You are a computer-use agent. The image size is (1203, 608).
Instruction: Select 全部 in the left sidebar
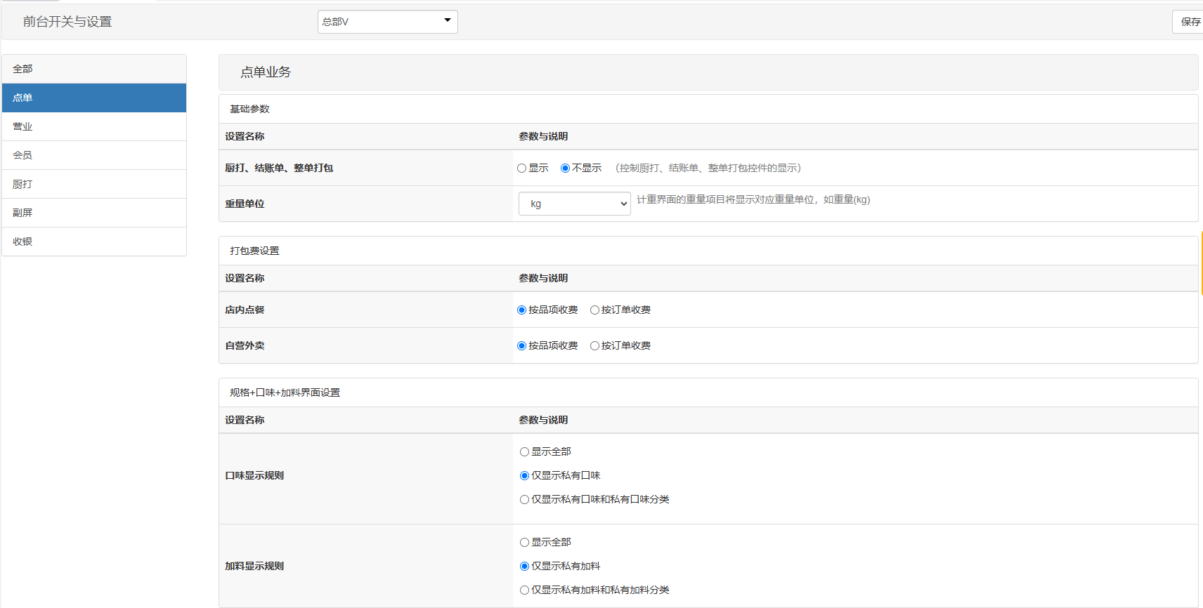pos(94,69)
